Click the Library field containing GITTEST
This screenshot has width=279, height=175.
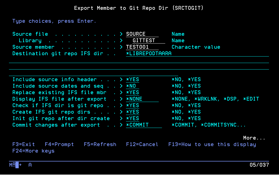click(x=149, y=41)
